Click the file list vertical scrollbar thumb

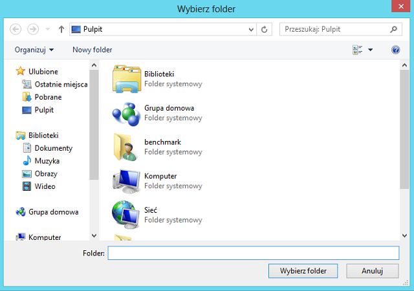tap(404, 129)
